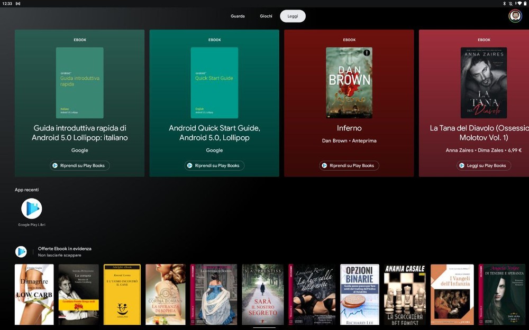529x330 pixels.
Task: Resume Guida introduttiva rapida on Play Books
Action: coord(80,165)
